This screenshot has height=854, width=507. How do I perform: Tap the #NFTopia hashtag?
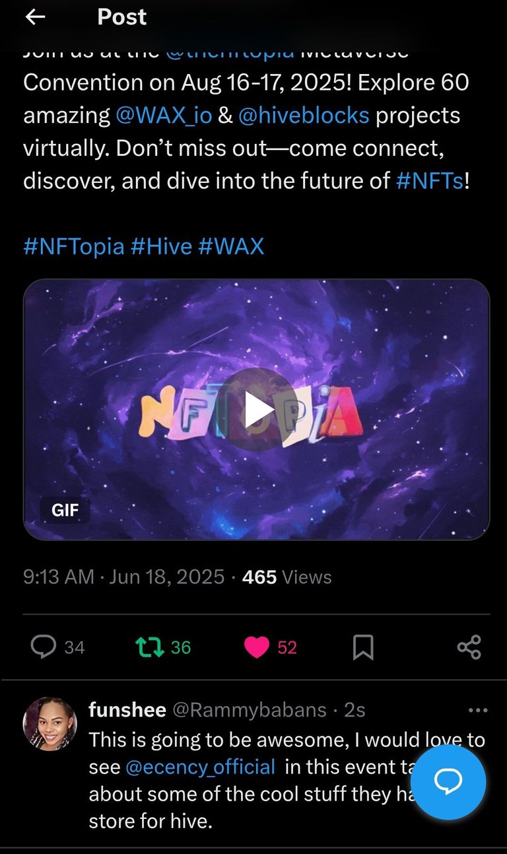click(x=74, y=247)
